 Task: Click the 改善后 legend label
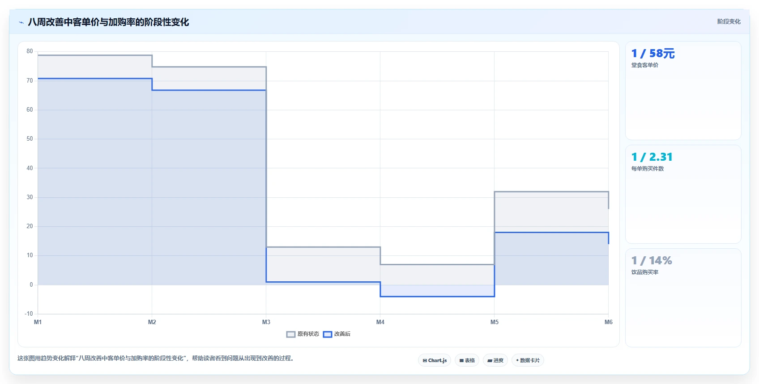tap(342, 334)
